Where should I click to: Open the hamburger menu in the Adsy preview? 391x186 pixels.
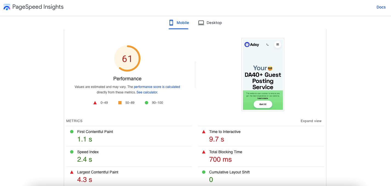(278, 45)
